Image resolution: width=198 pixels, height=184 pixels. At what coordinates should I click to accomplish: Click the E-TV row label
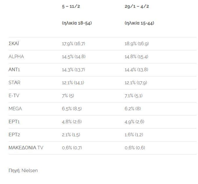[x=14, y=96]
